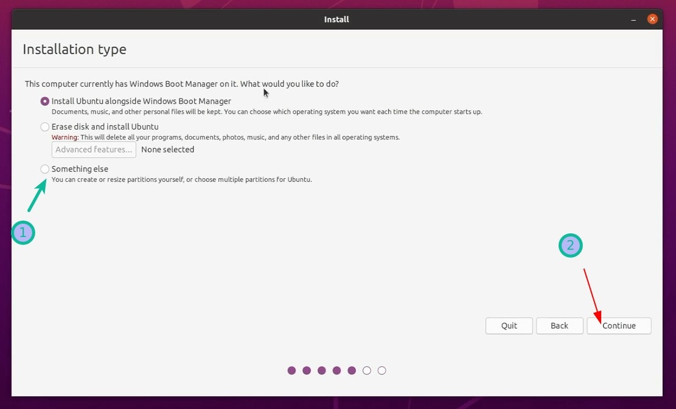Click the first progress dot below the window
Viewport: 676px width, 409px height.
(x=291, y=370)
